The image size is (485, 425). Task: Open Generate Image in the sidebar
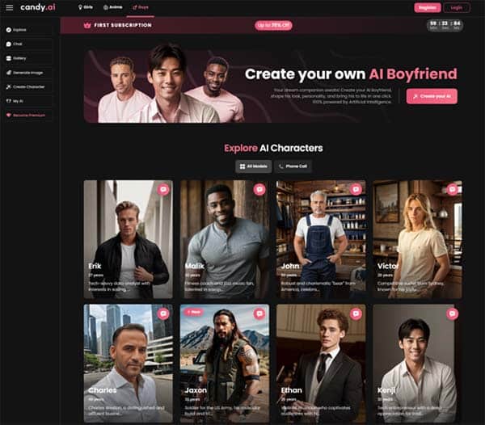click(x=28, y=73)
